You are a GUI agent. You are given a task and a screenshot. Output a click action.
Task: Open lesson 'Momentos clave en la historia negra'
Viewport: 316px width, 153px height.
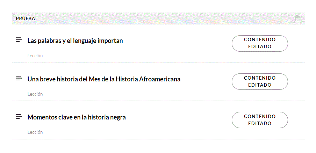click(77, 117)
